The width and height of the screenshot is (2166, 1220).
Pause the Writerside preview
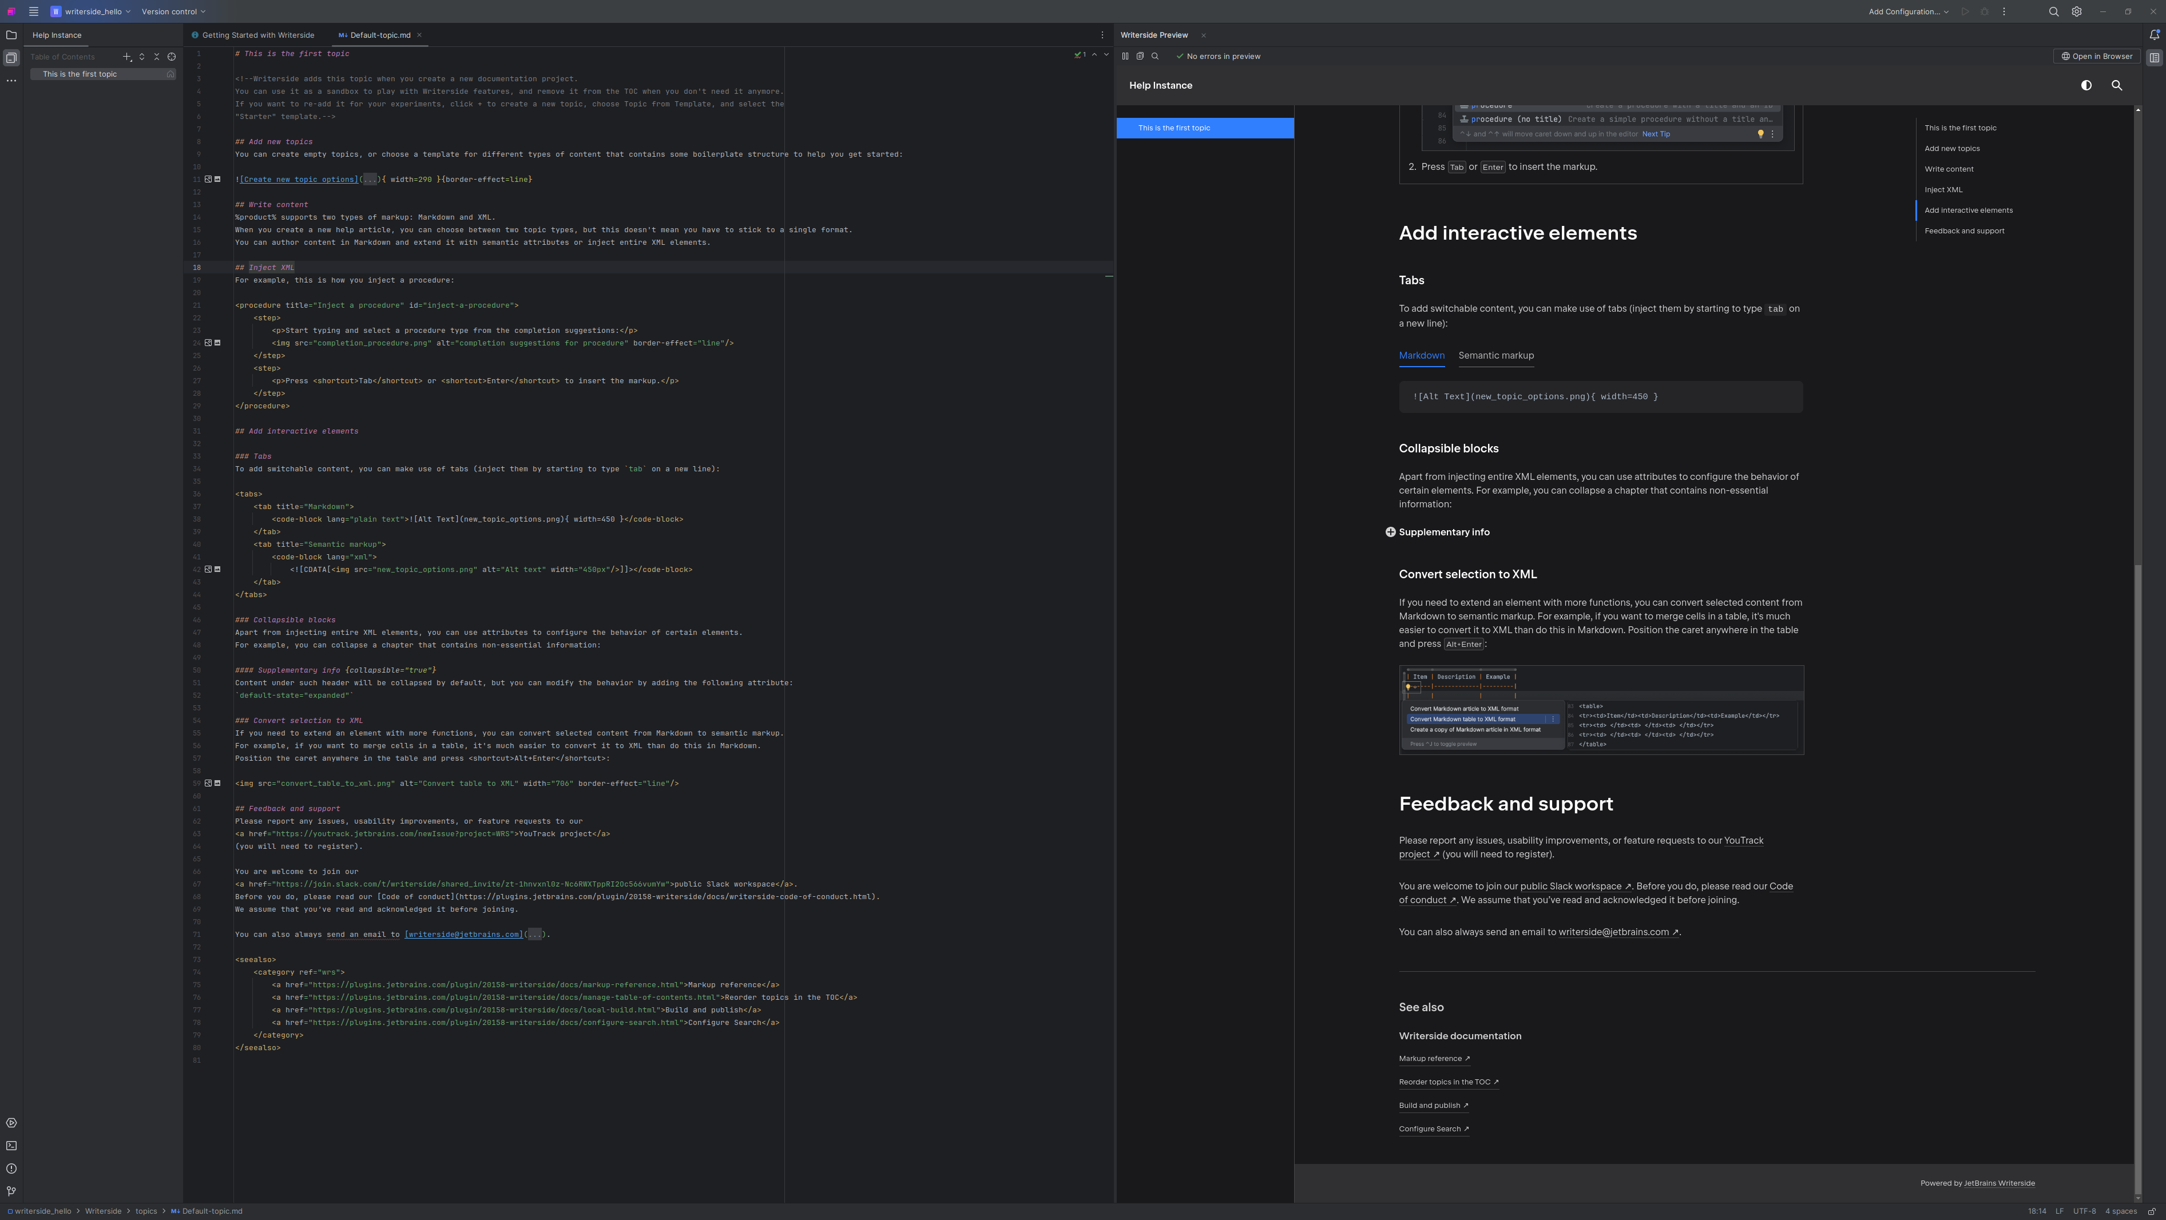point(1125,56)
